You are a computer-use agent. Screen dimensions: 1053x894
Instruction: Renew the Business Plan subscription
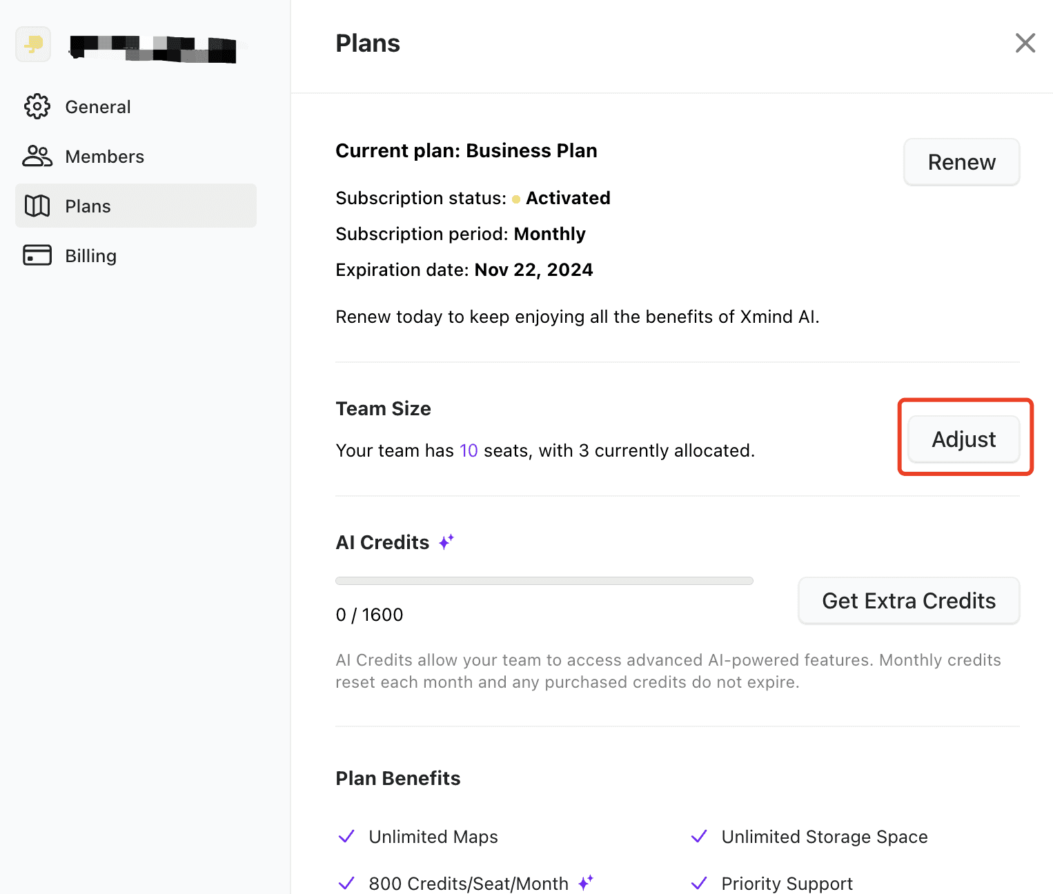click(x=962, y=162)
